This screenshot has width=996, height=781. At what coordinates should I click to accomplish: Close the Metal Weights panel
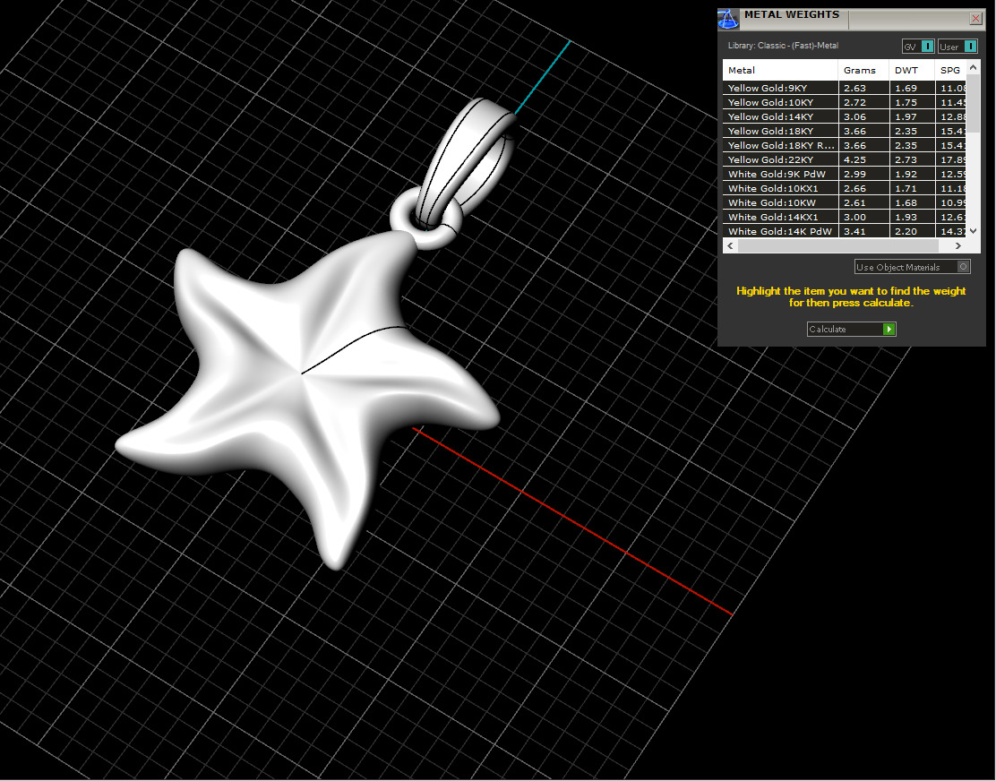[975, 19]
